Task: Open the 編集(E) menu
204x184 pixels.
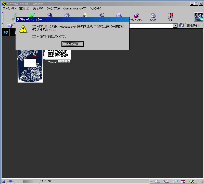Action: coord(24,8)
